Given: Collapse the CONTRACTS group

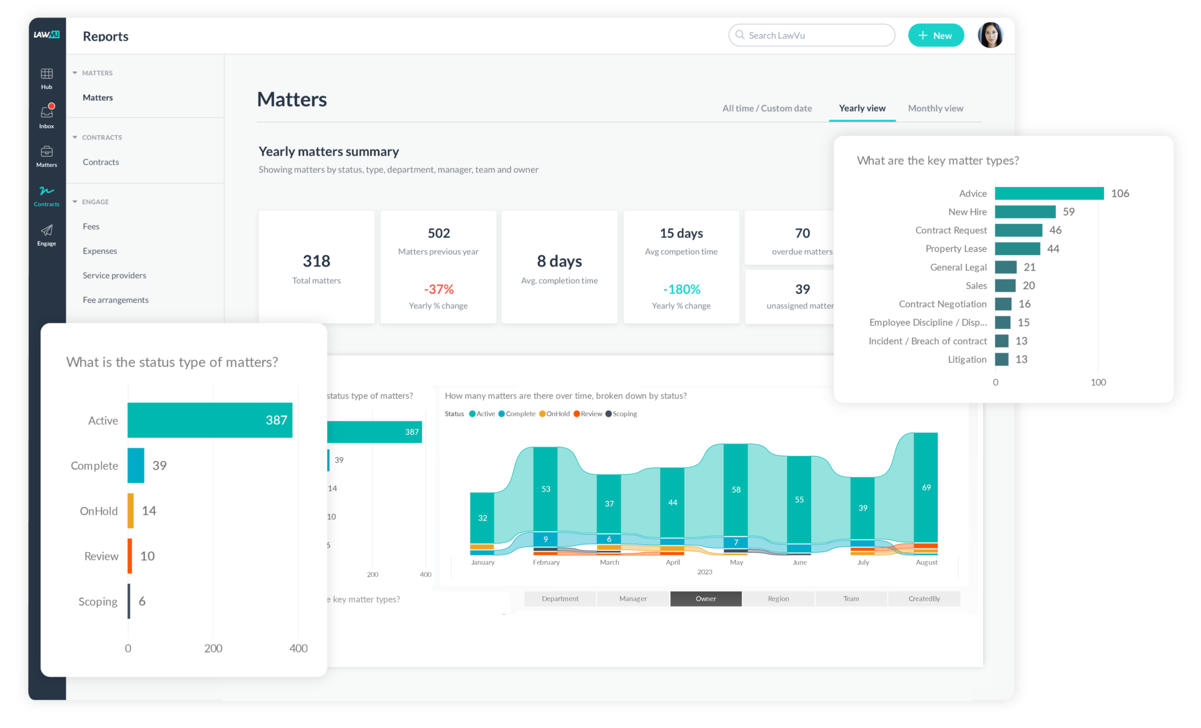Looking at the screenshot, I should (x=74, y=137).
